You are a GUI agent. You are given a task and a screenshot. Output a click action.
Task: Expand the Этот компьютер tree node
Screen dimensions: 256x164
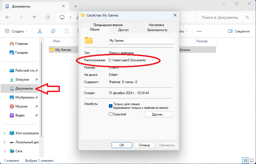pos(4,133)
